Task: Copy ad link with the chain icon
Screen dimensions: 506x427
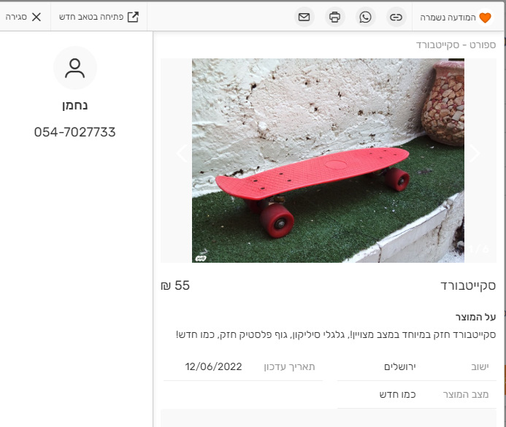Action: tap(396, 17)
